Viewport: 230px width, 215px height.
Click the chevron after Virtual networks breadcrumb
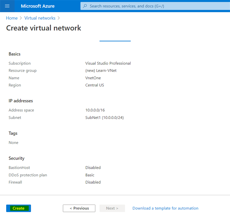coord(59,18)
